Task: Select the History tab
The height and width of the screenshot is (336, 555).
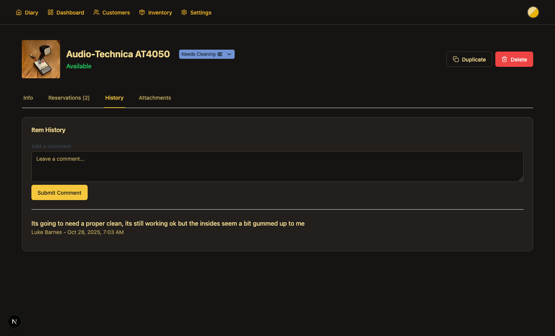Action: 114,98
